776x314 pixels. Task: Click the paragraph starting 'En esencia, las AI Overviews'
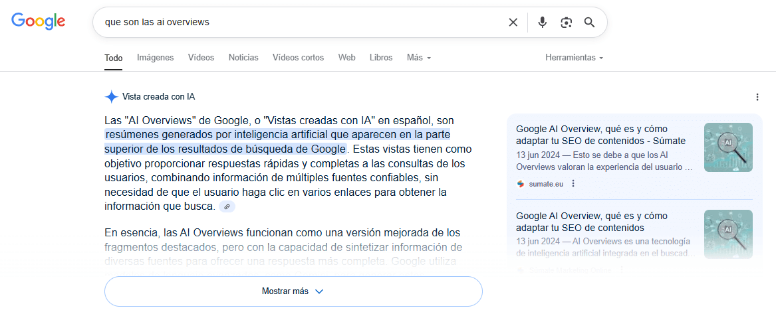tap(283, 254)
